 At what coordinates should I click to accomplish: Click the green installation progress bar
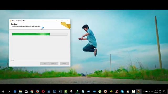(x=40, y=34)
